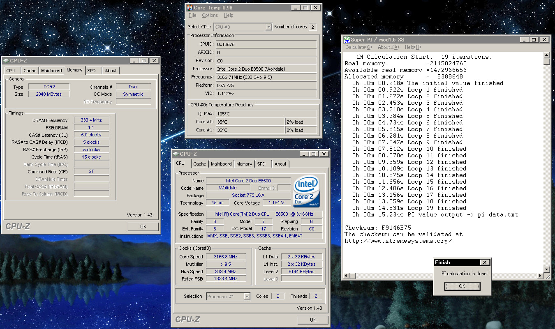Click the CPU-Z processor window title icon
Screen dimensions: 555x329
point(176,154)
